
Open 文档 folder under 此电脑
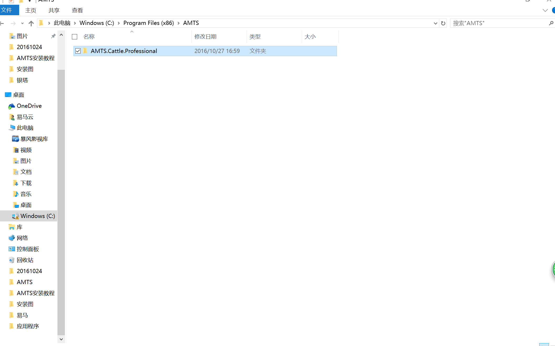pos(26,172)
